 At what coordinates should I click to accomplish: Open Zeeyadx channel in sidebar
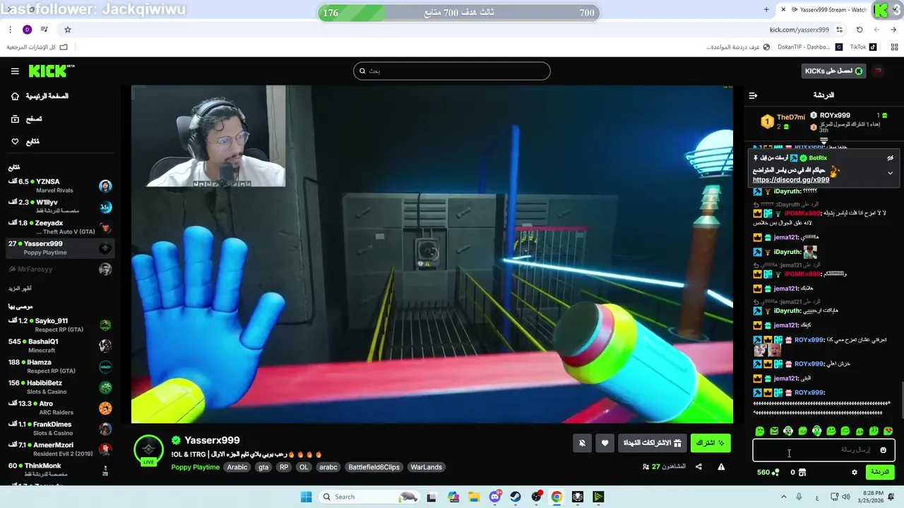pos(59,227)
